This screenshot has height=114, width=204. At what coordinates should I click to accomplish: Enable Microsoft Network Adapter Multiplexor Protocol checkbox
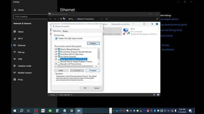tap(56, 61)
